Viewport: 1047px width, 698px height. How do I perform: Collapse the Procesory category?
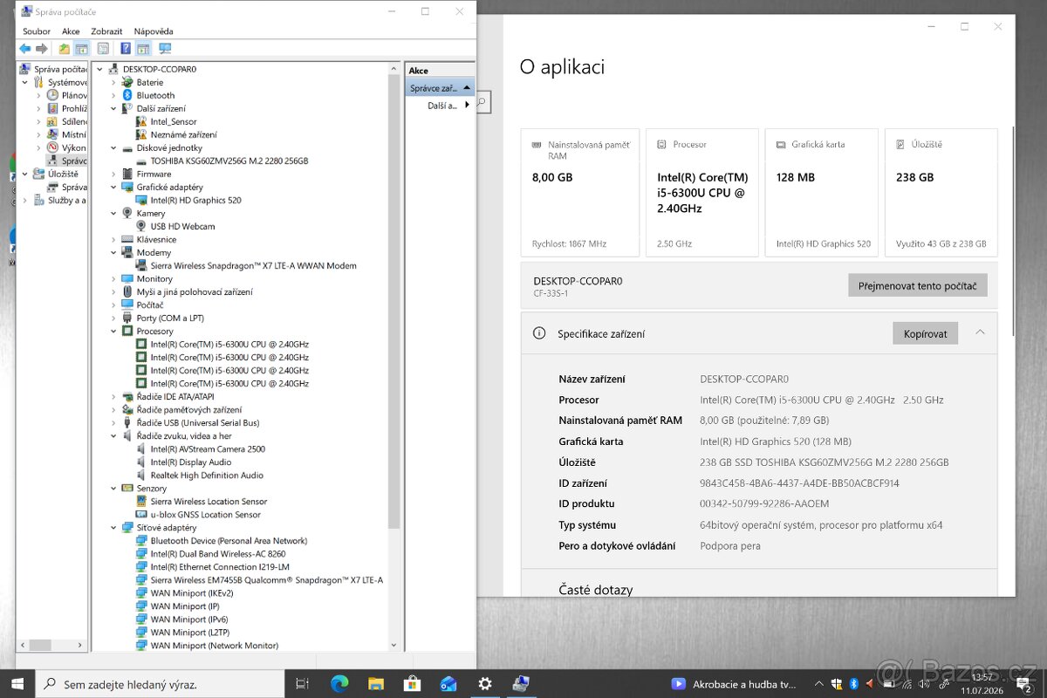[113, 331]
